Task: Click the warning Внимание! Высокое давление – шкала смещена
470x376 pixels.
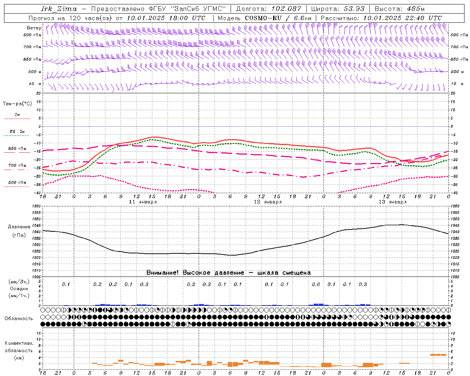Action: (229, 273)
